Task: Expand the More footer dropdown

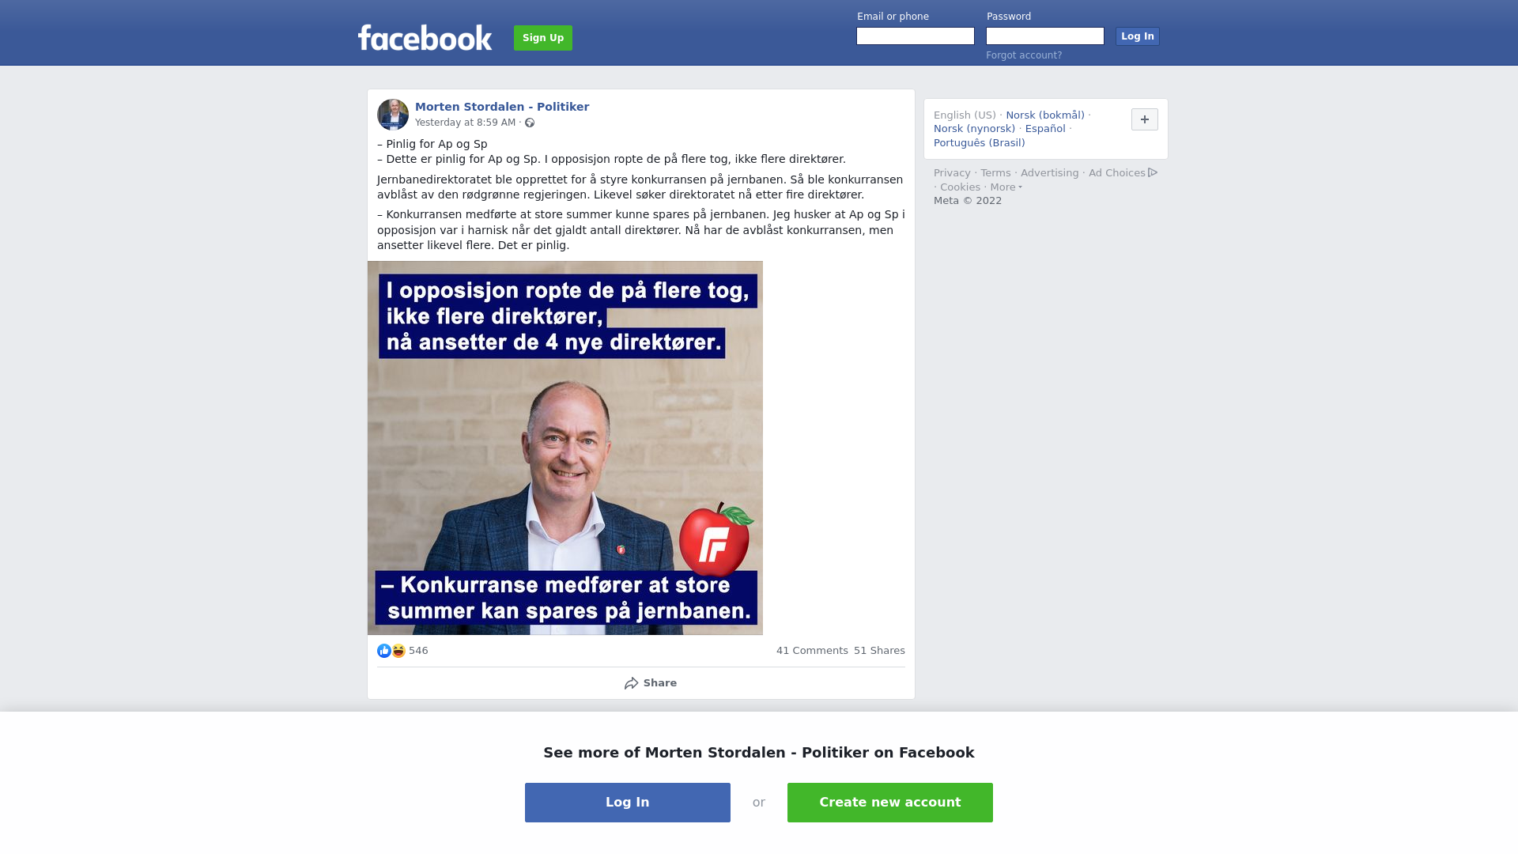Action: pos(1006,187)
